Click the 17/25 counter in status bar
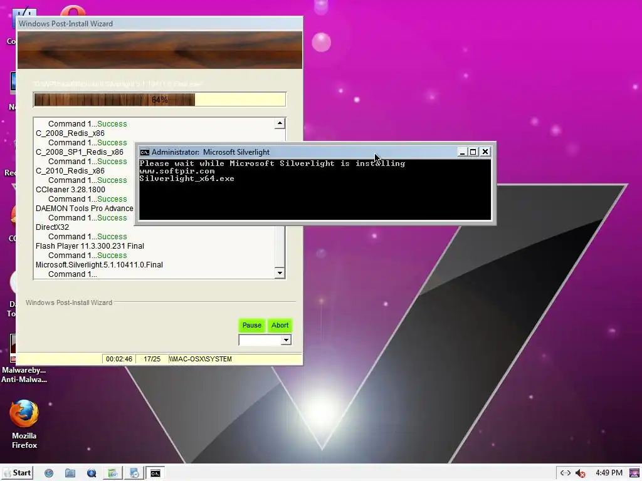This screenshot has width=642, height=481. click(152, 359)
